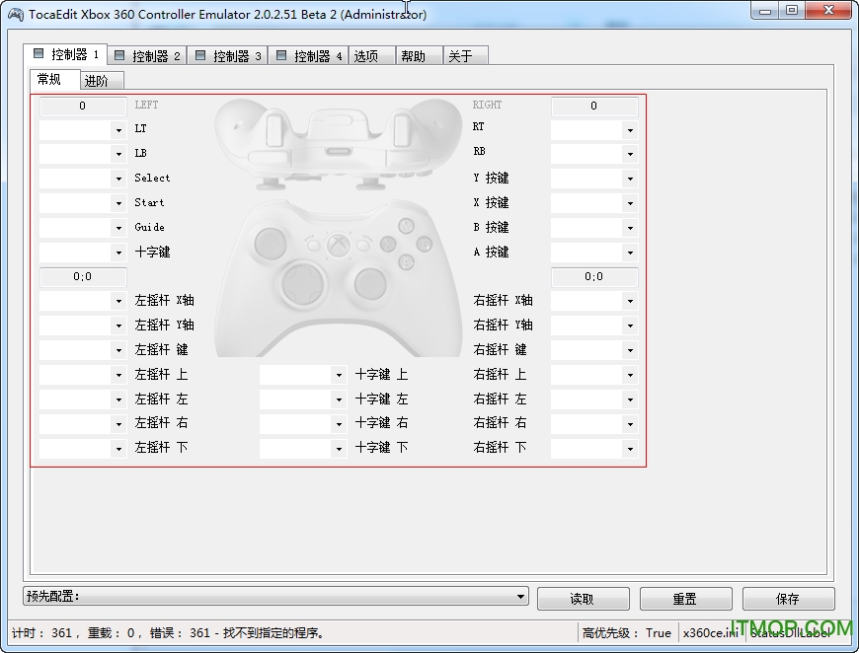Click the controller icon on 控制器 3 tab
This screenshot has width=859, height=653.
[201, 55]
